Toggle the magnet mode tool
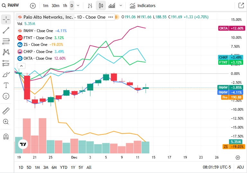The height and width of the screenshot is (173, 247). click(6, 136)
